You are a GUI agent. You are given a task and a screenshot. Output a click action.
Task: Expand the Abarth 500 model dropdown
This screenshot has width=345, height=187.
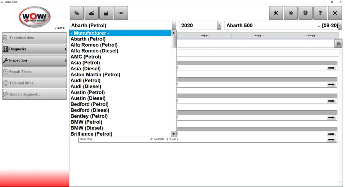click(340, 26)
